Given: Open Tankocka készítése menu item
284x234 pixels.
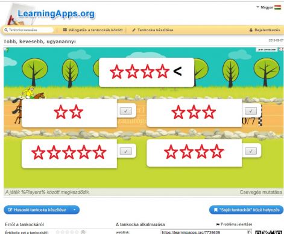Looking at the screenshot, I should (x=153, y=30).
